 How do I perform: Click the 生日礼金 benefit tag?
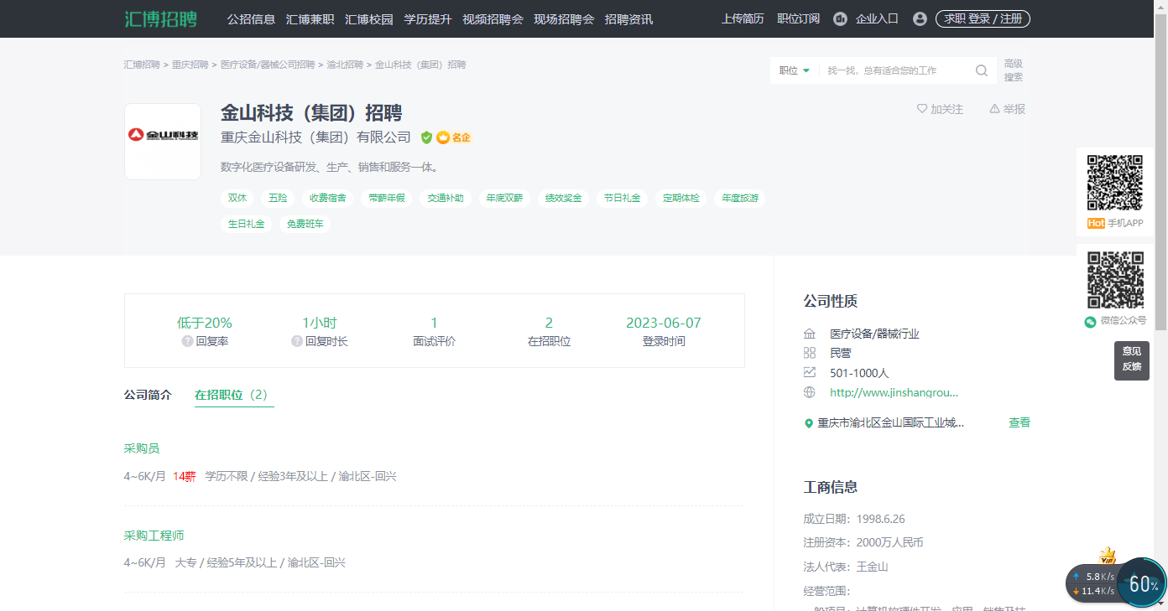(246, 224)
